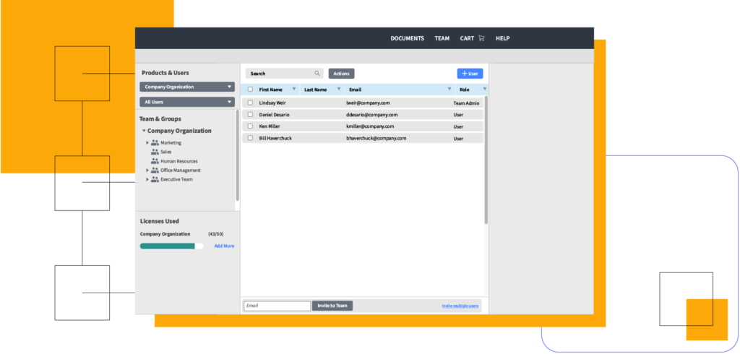Click the search magnifier icon
The width and height of the screenshot is (740, 354).
(x=317, y=74)
